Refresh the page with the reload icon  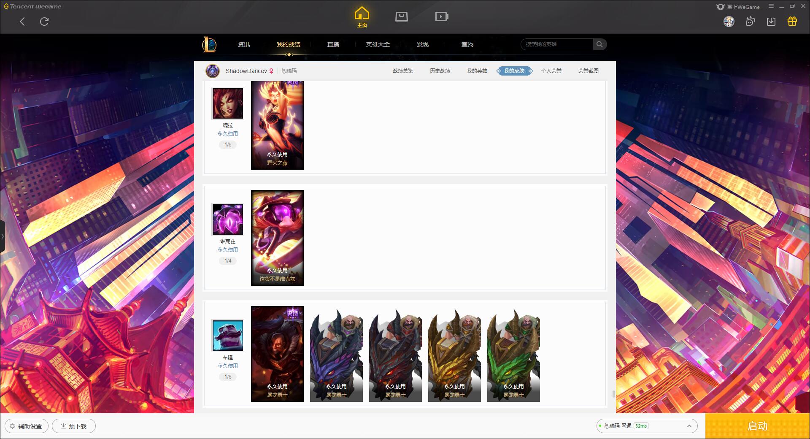[44, 22]
